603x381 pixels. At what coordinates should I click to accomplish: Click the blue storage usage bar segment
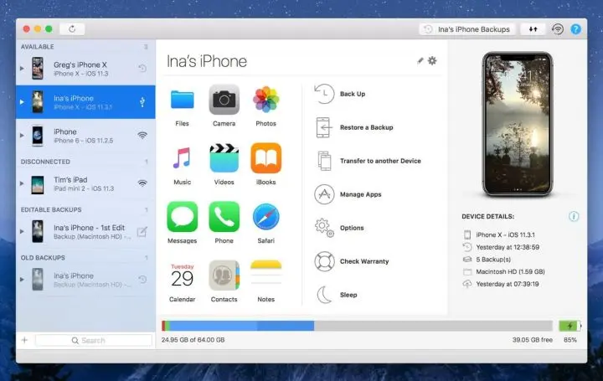(242, 326)
